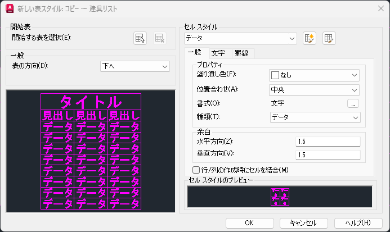Viewport: 390px width, 232px height.
Task: Click the format ellipsis button
Action: coord(353,103)
